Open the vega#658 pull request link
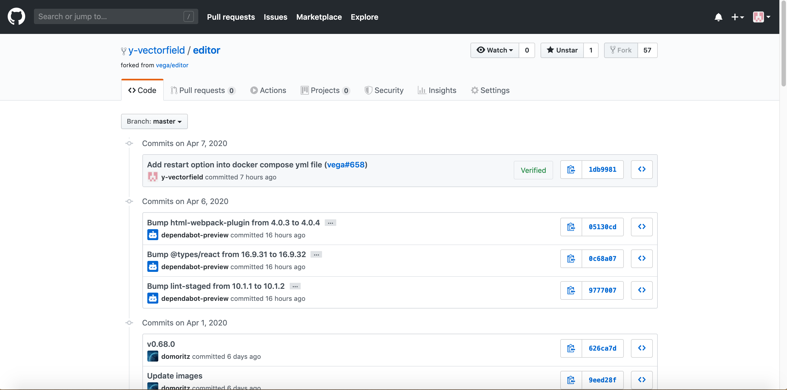Viewport: 787px width, 390px height. point(346,164)
